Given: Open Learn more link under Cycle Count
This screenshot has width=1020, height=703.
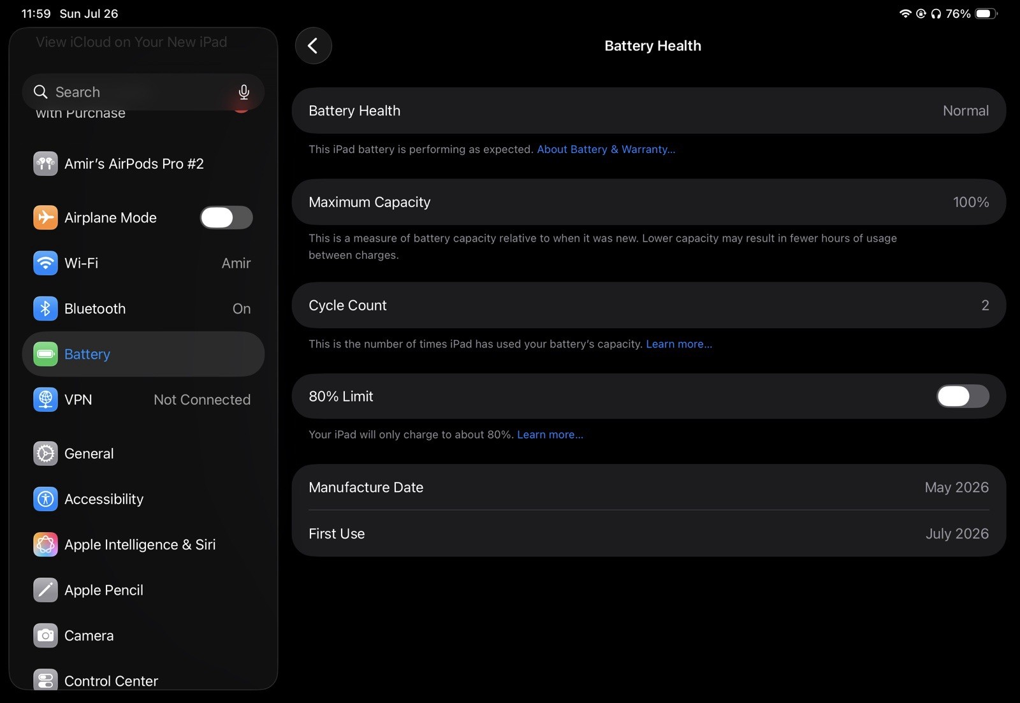Looking at the screenshot, I should pos(679,344).
